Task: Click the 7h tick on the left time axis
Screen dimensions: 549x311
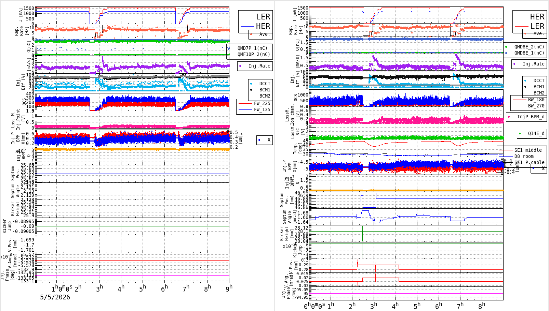Action: point(186,288)
